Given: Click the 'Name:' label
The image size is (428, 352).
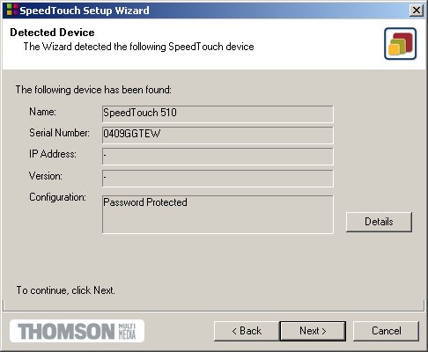Looking at the screenshot, I should (42, 112).
